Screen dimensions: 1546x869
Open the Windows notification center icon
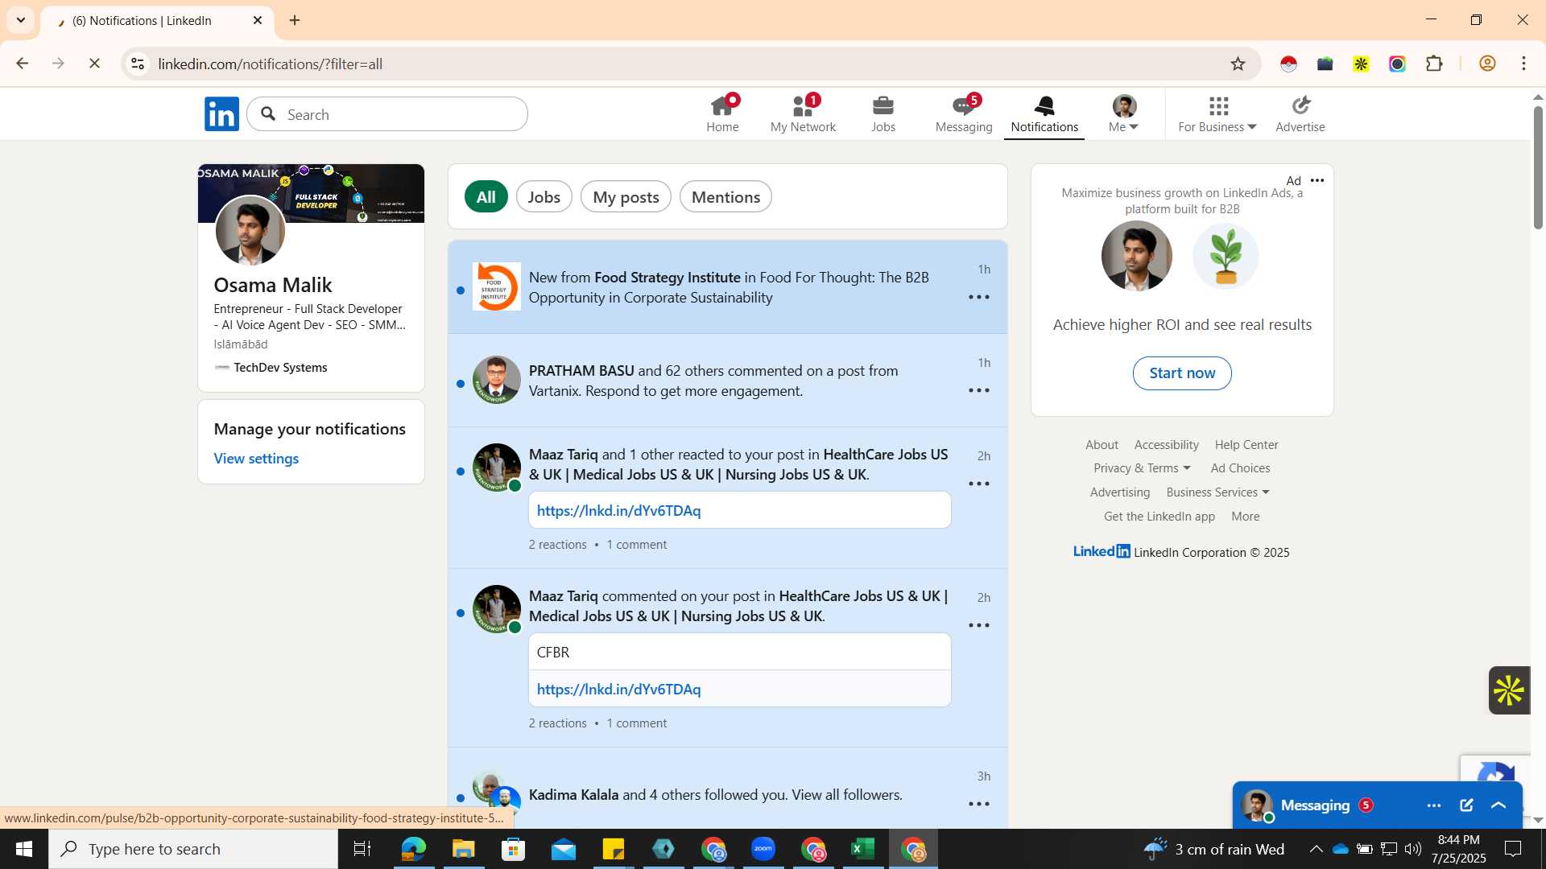tap(1514, 849)
